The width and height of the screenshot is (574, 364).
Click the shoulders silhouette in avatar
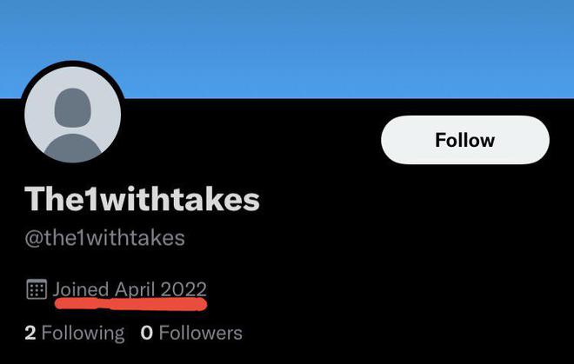(x=72, y=148)
